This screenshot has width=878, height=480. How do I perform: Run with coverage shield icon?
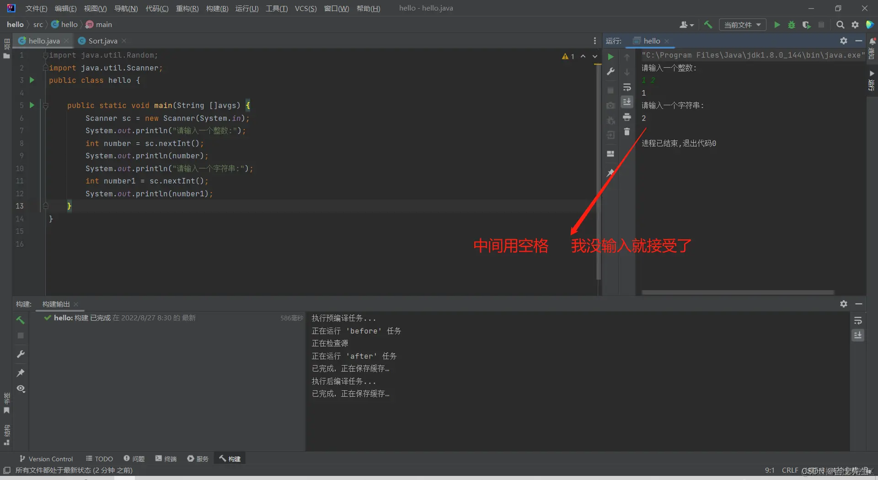coord(806,25)
